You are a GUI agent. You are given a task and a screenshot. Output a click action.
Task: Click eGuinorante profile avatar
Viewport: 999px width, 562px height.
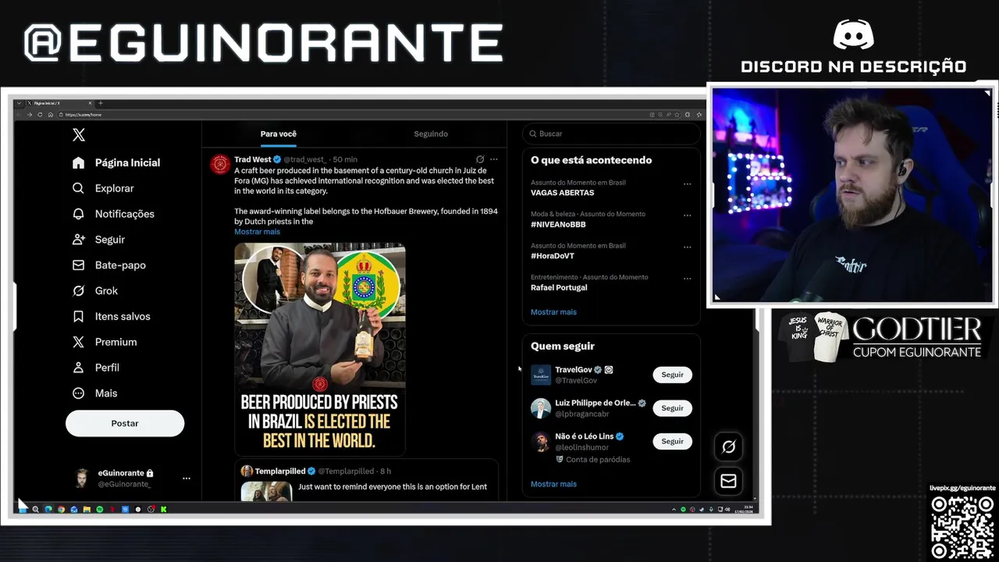click(82, 478)
